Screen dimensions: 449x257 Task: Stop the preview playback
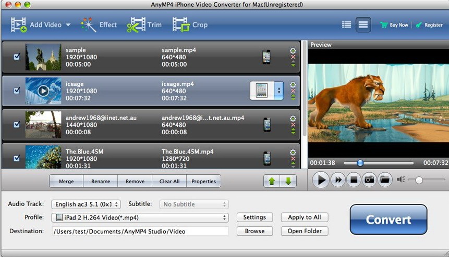click(x=354, y=179)
